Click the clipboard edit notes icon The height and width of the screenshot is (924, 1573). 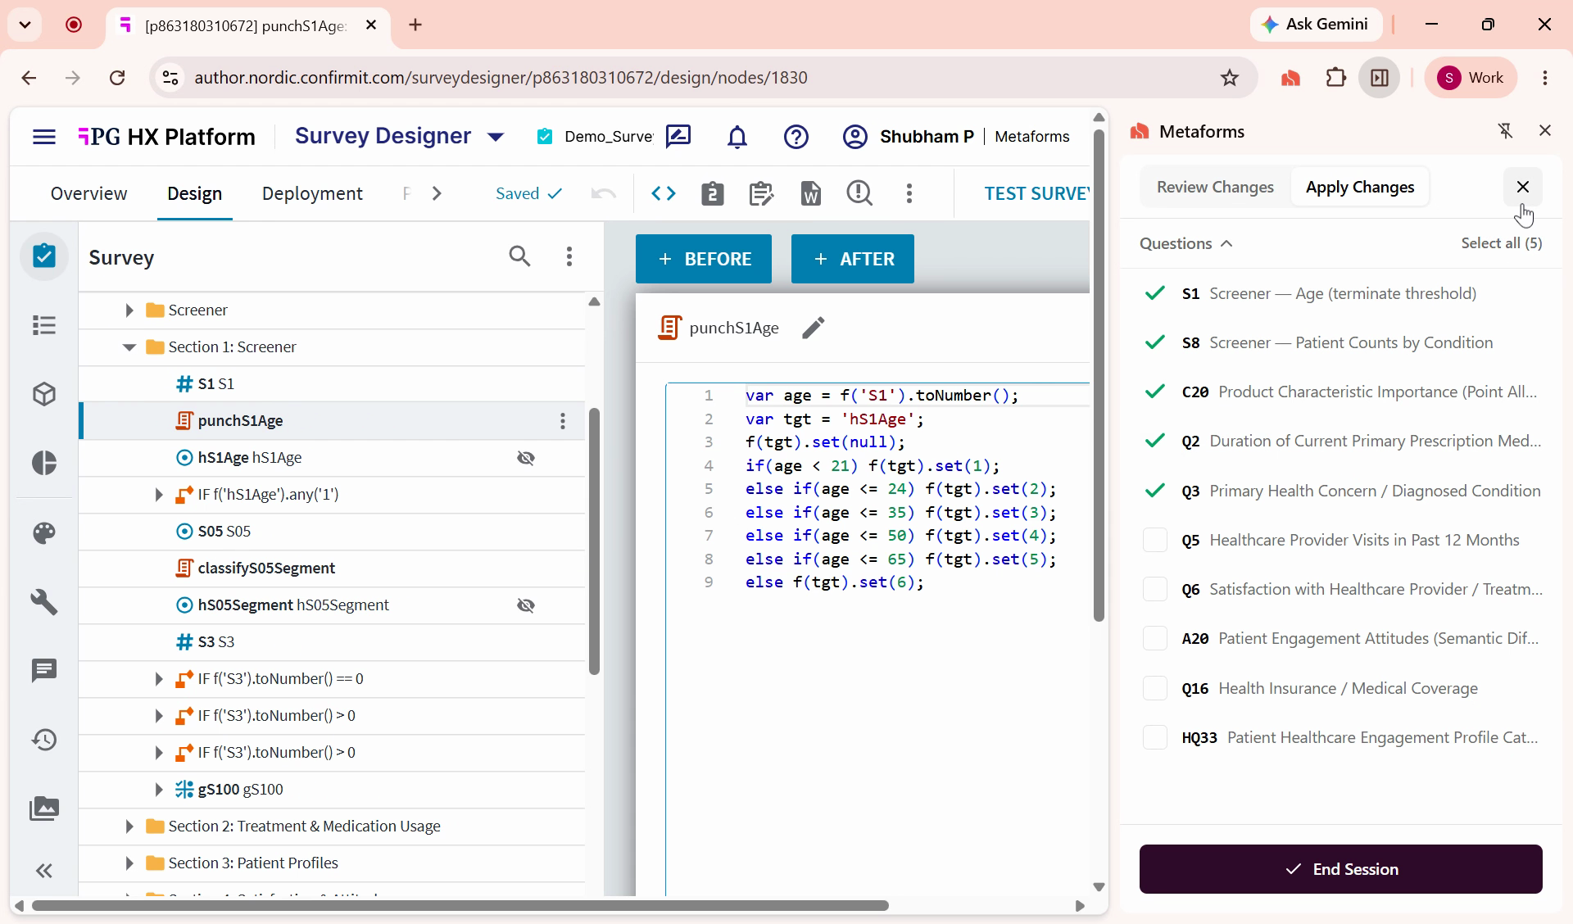click(761, 193)
